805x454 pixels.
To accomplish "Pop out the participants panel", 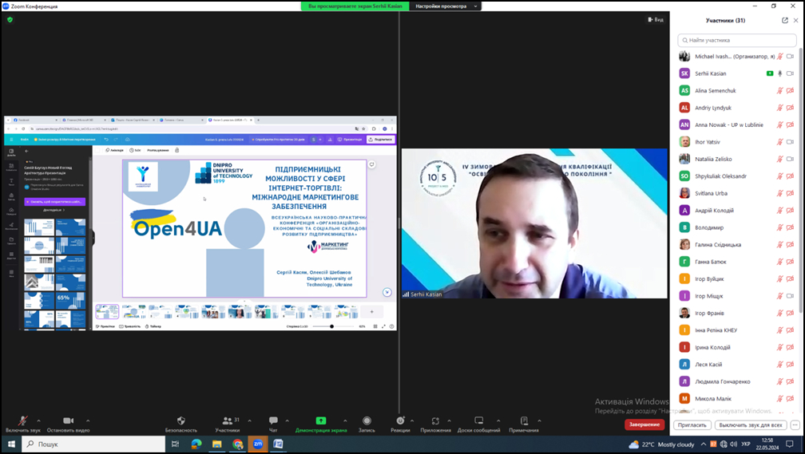I will pyautogui.click(x=785, y=20).
